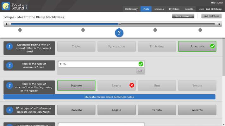Choose Triple time for question 1
Viewport: 225px width, 126px height.
tap(157, 46)
